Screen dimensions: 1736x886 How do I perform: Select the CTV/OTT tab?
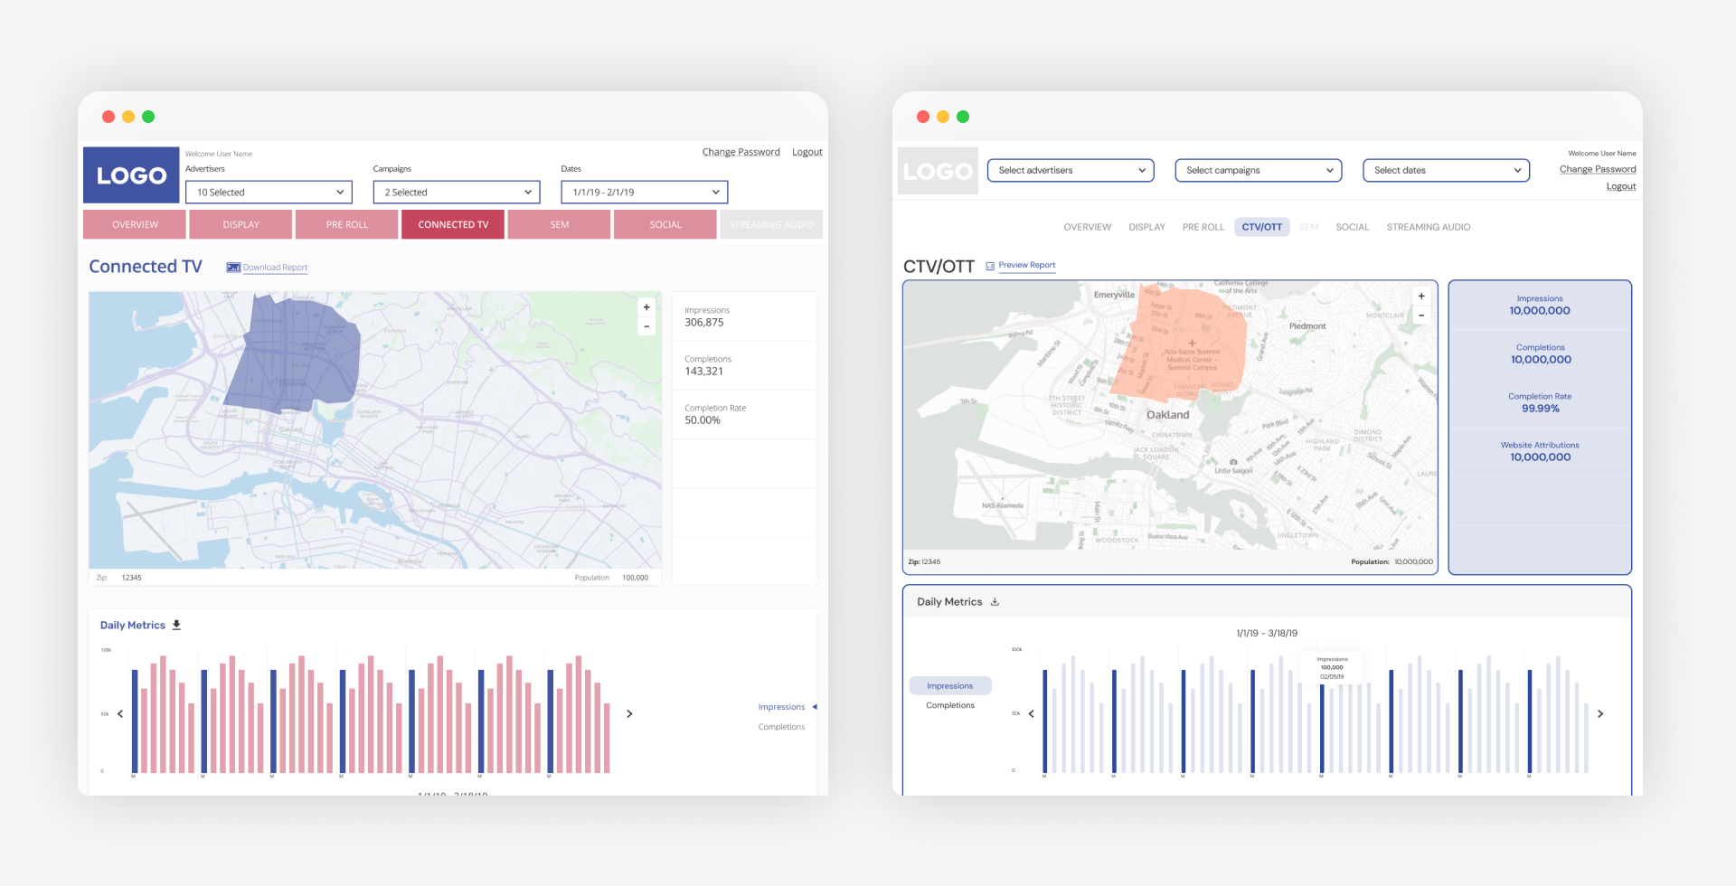click(1262, 227)
